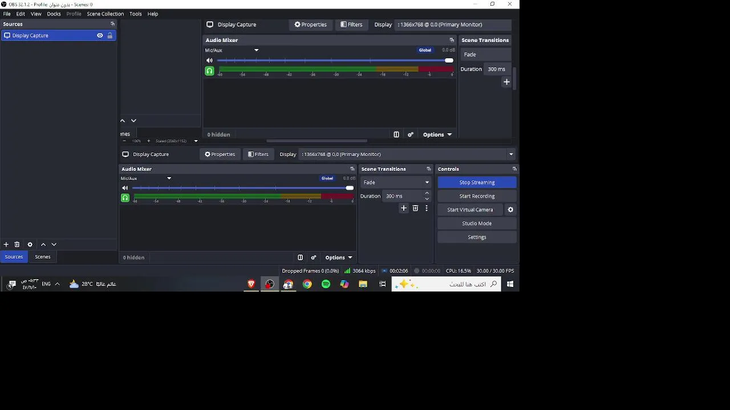This screenshot has height=410, width=730.
Task: Move source down with the down arrow
Action: [x=54, y=244]
